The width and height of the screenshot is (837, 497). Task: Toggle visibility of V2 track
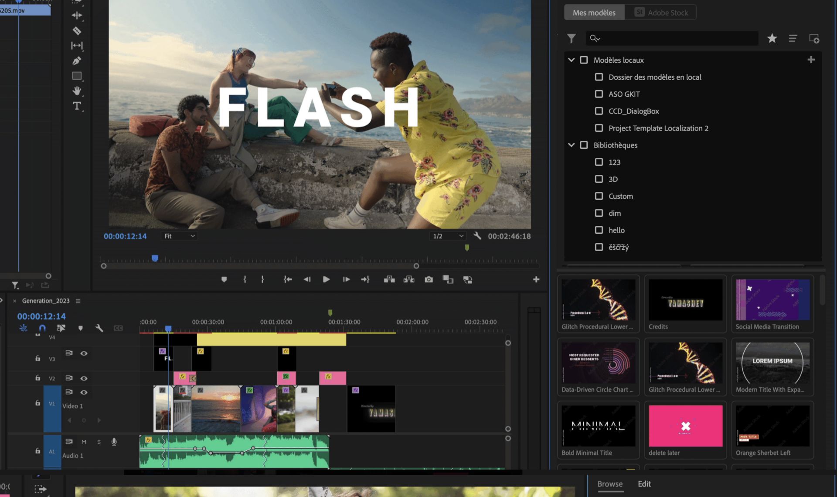[84, 378]
